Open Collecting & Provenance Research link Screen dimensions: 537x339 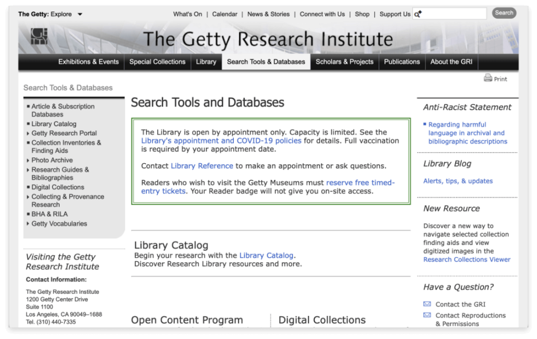68,200
